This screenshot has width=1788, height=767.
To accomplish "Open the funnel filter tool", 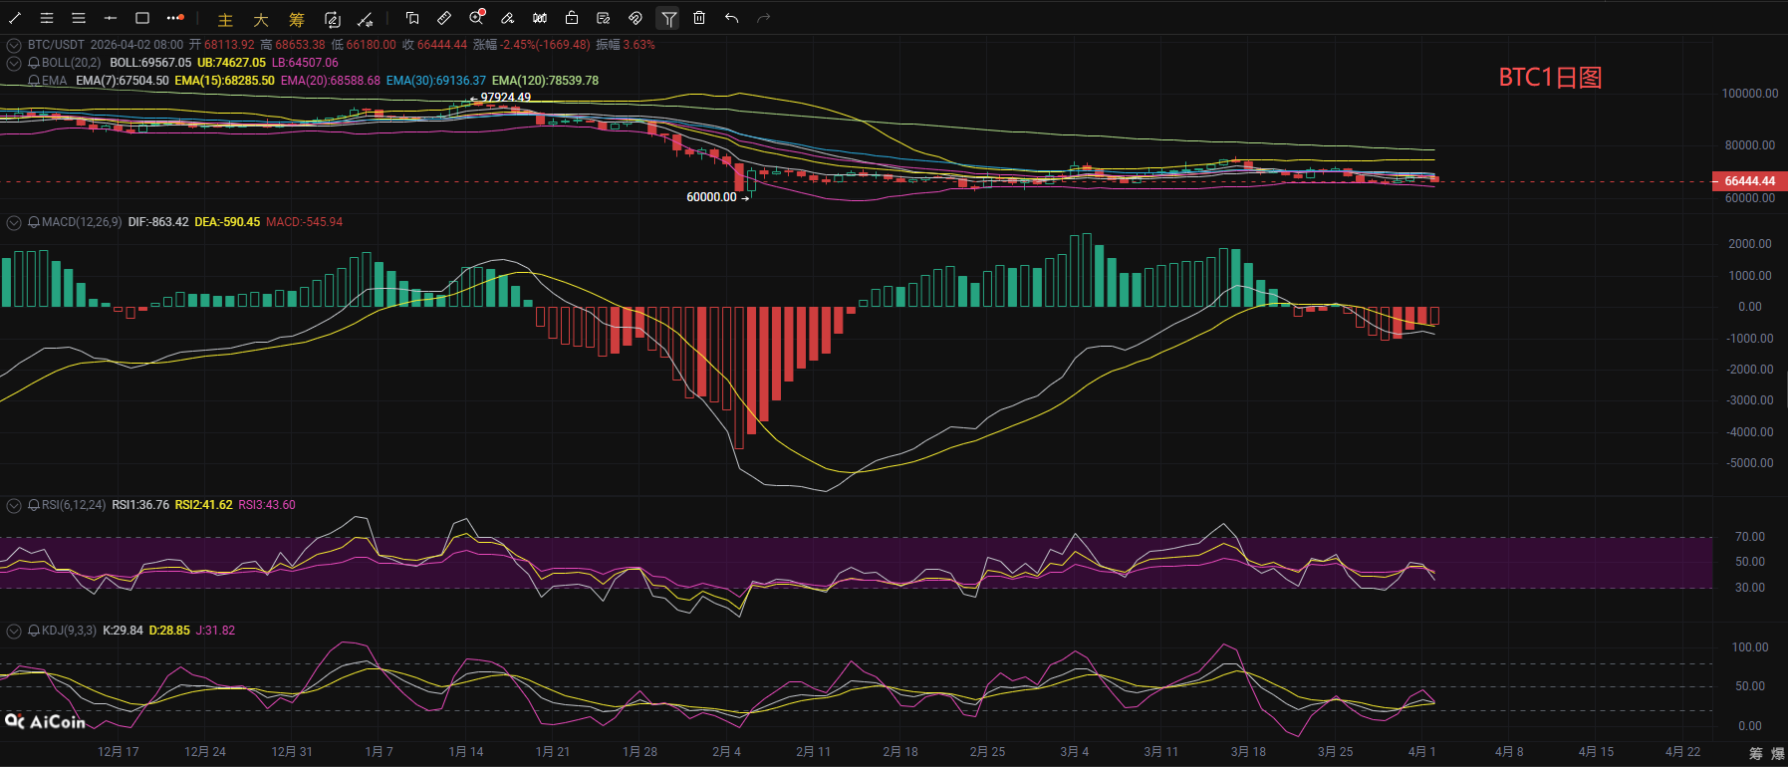I will 668,18.
